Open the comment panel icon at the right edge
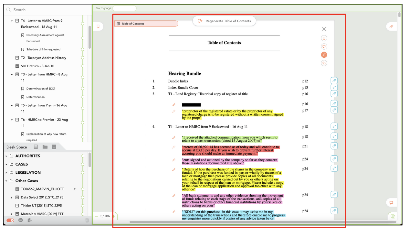 [x=391, y=203]
